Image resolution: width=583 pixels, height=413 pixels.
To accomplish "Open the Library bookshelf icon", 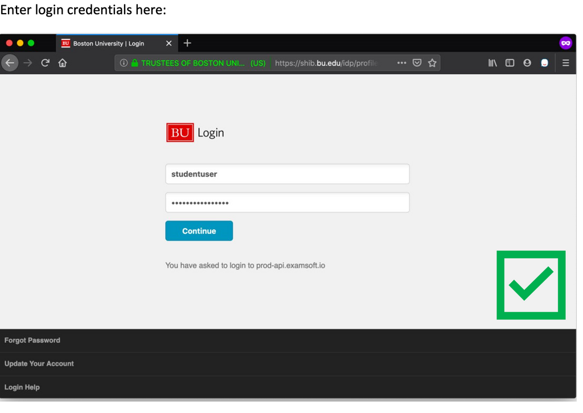I will pos(492,63).
